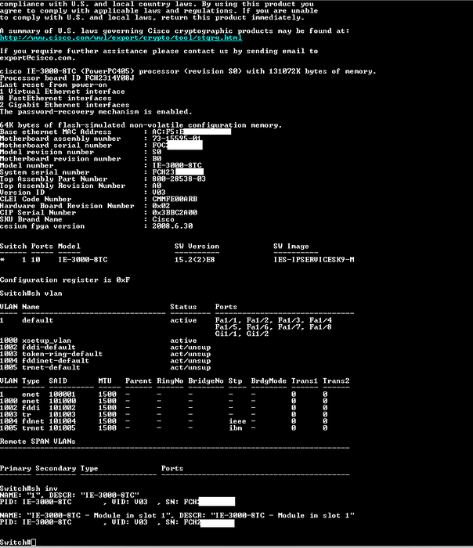
Task: Click the 'Switch#sh vlan' command line
Action: pos(31,293)
